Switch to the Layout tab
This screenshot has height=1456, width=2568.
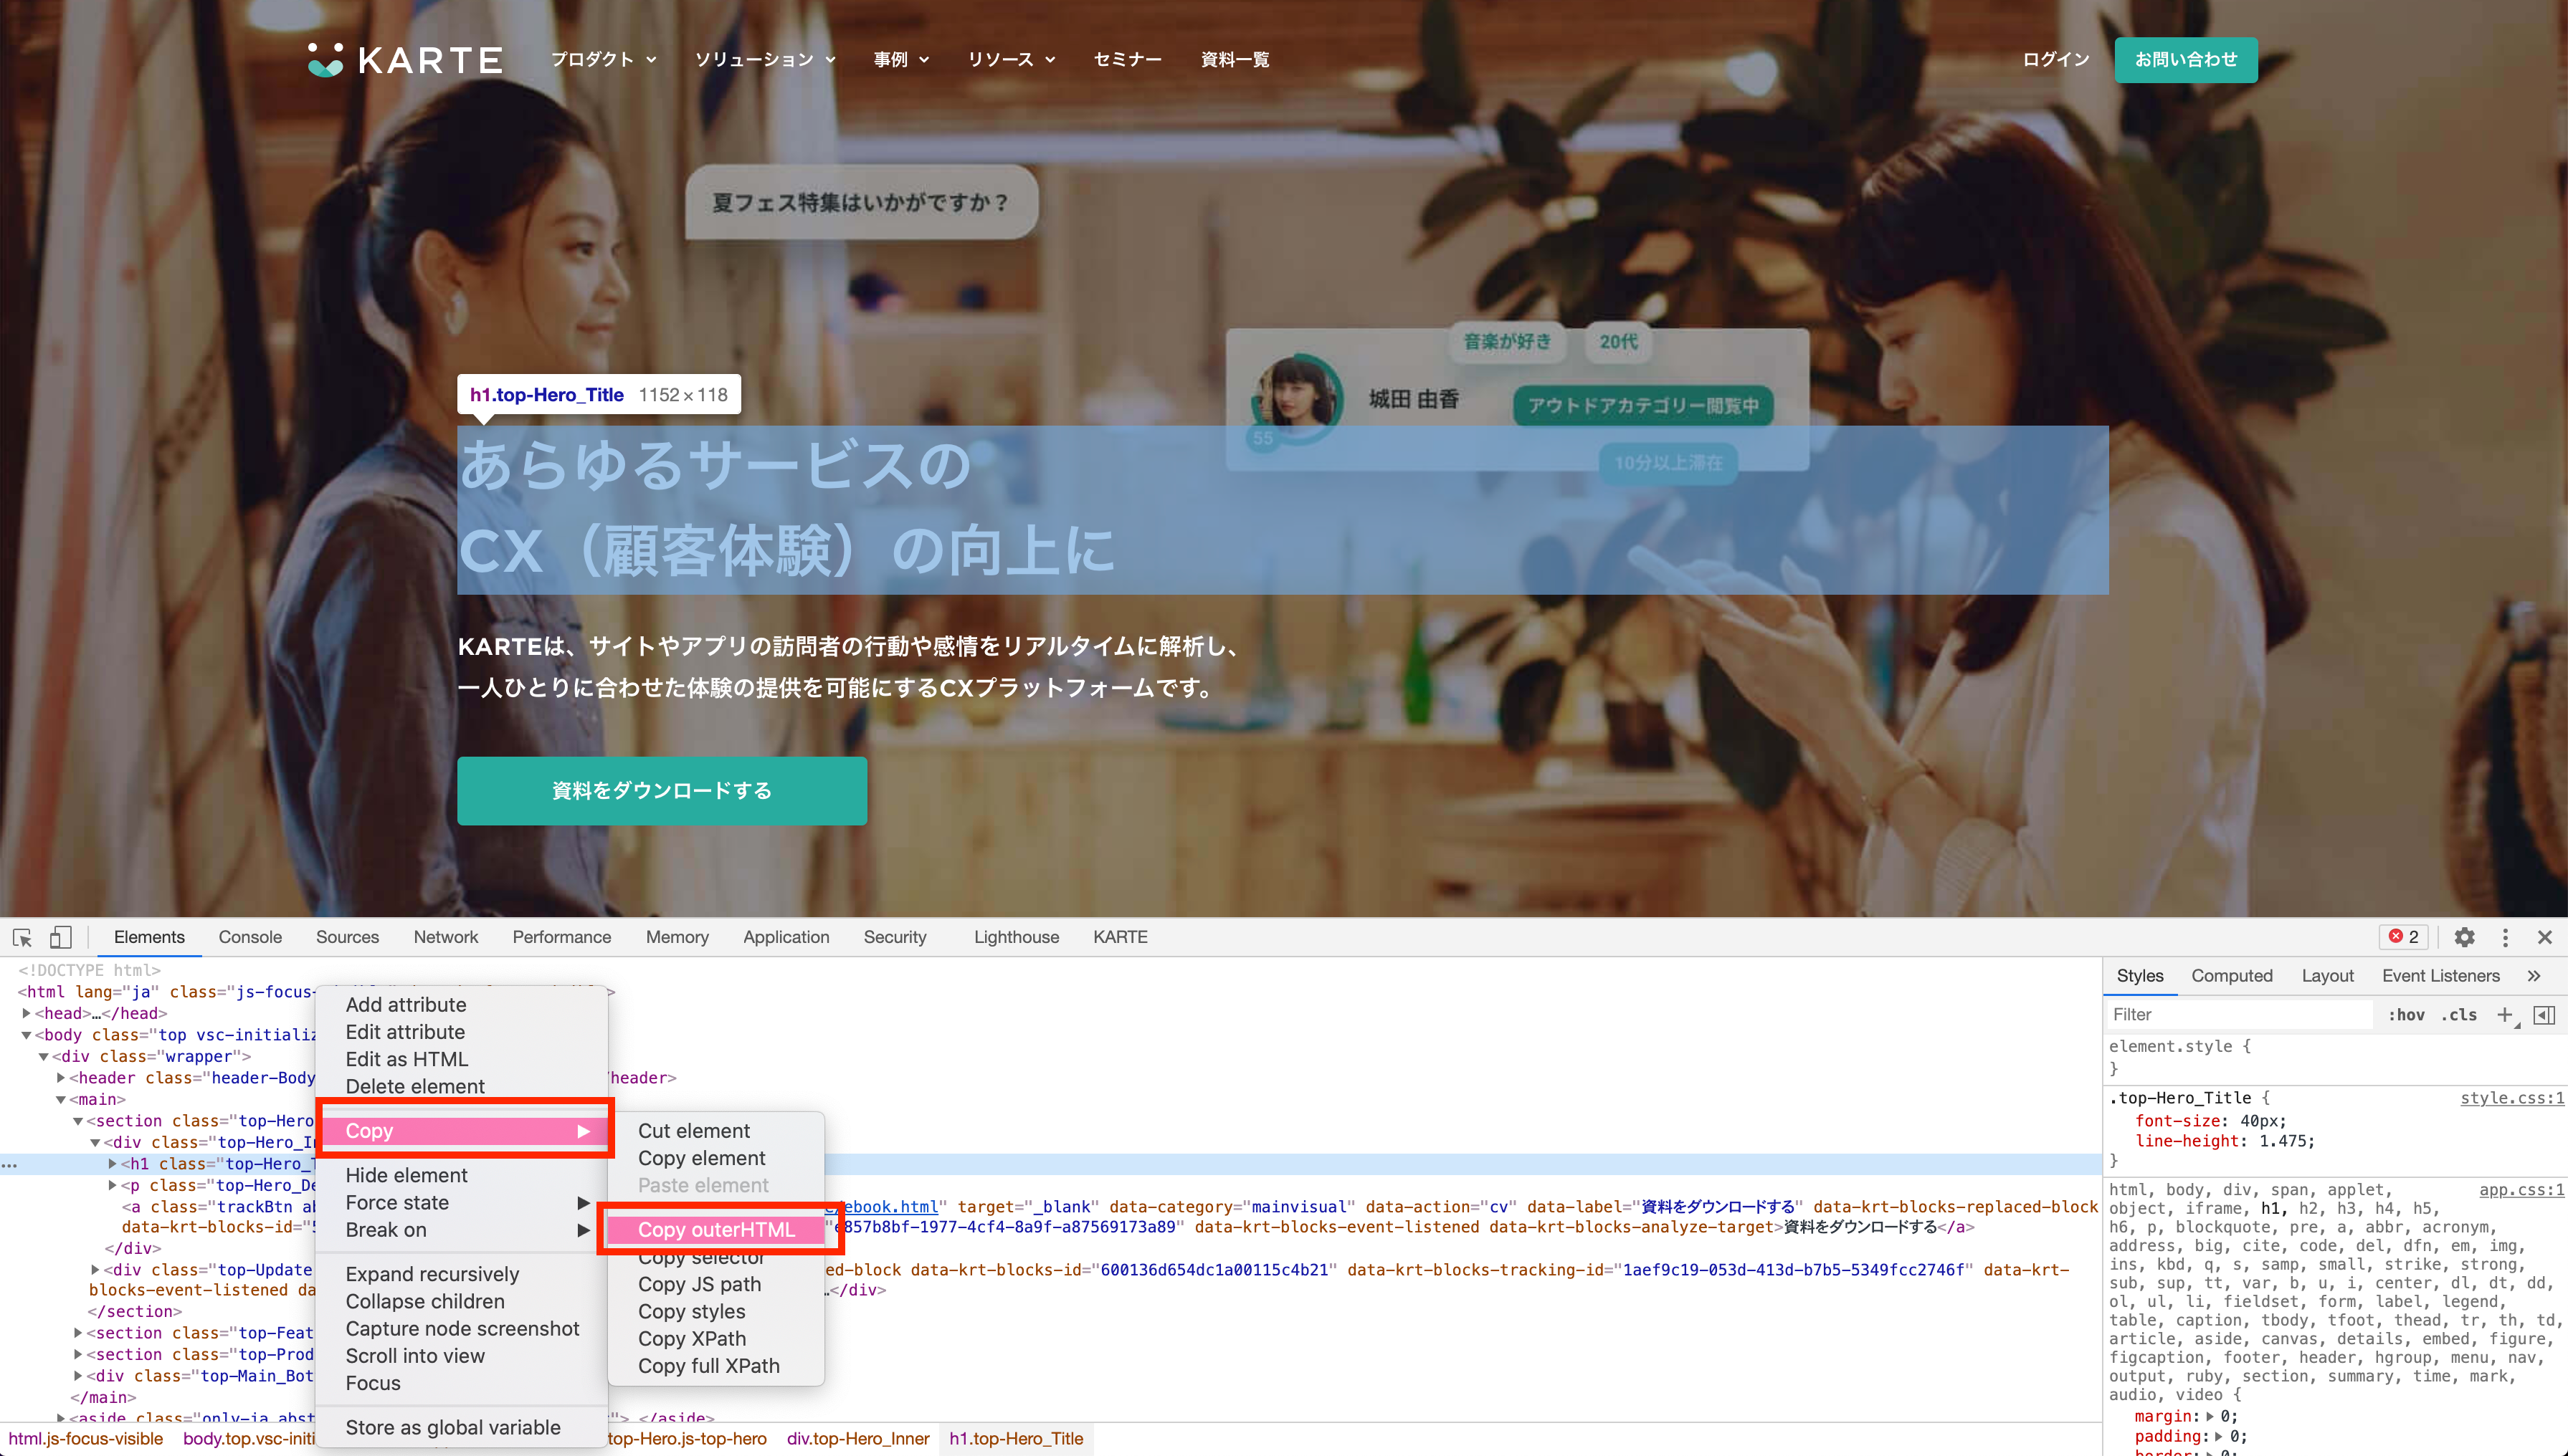[x=2327, y=976]
